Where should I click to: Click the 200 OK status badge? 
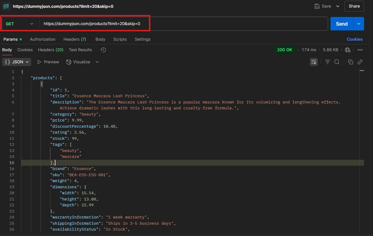pyautogui.click(x=284, y=50)
